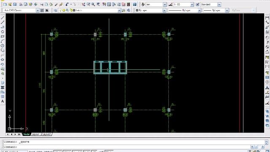
Task: Select the Line tool
Action: [3, 18]
